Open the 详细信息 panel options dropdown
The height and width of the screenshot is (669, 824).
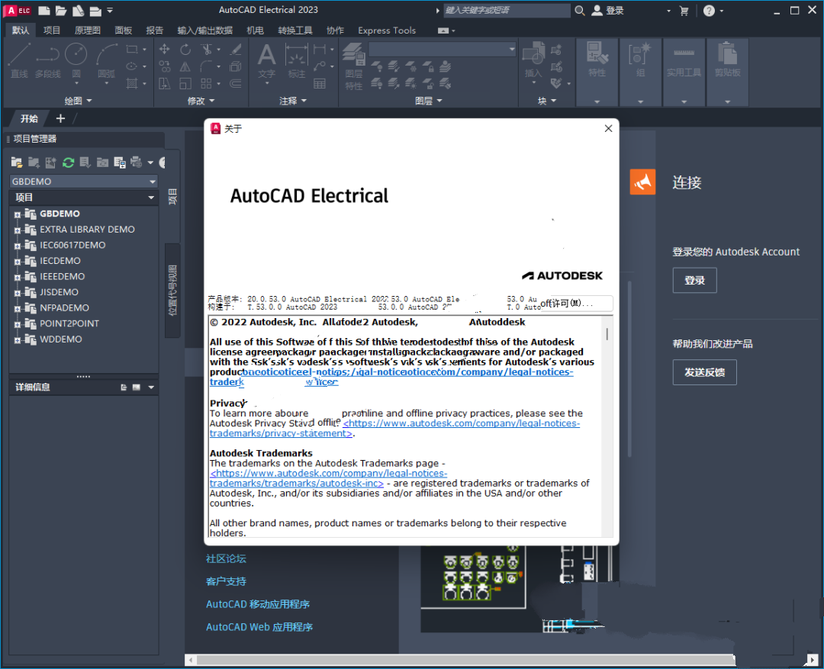tap(151, 388)
